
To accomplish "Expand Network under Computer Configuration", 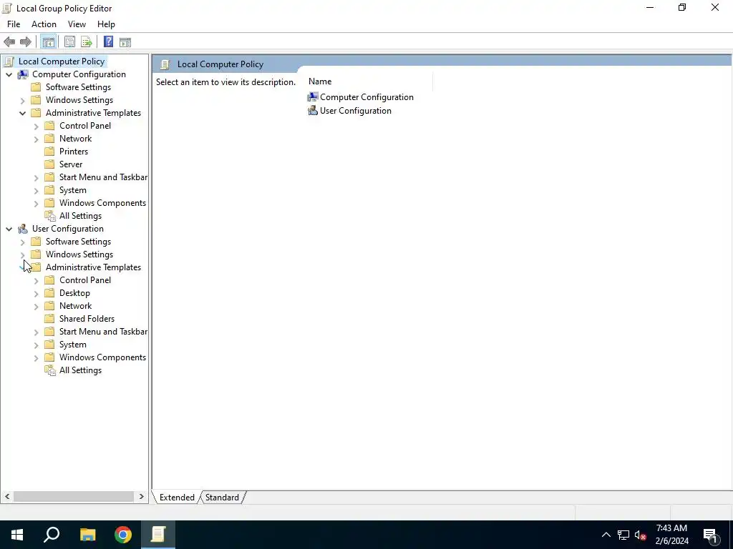I will coord(36,139).
